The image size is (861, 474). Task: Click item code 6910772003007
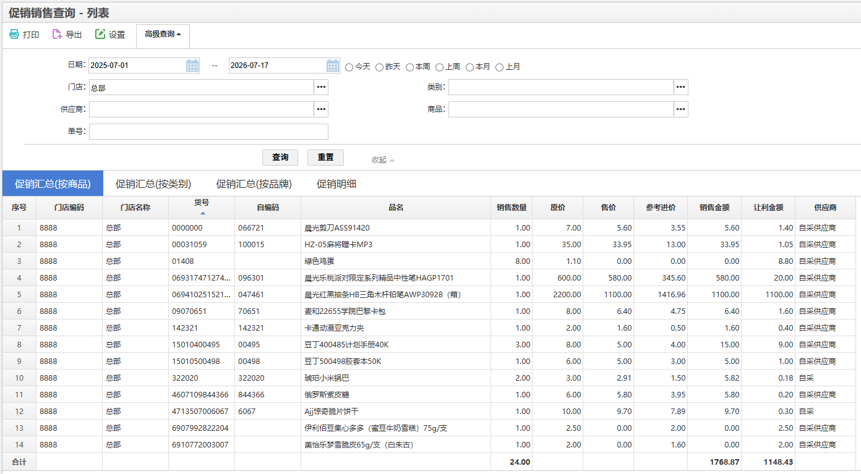[x=200, y=445]
